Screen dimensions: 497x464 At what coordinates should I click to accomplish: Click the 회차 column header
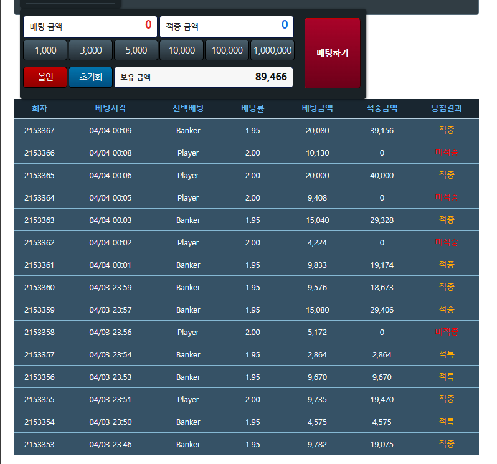(x=39, y=108)
